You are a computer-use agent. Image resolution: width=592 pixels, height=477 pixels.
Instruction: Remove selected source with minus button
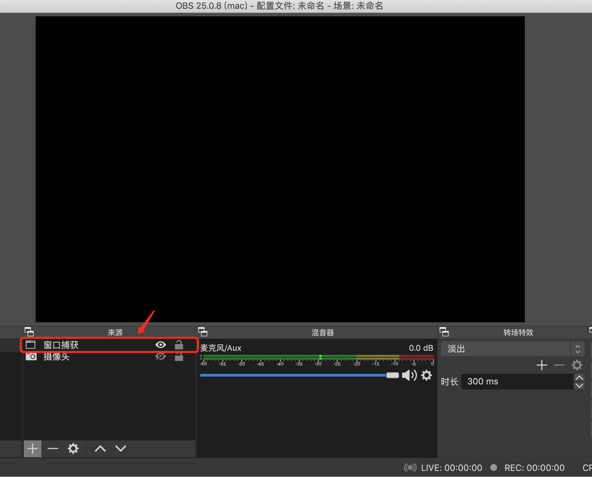coord(53,449)
